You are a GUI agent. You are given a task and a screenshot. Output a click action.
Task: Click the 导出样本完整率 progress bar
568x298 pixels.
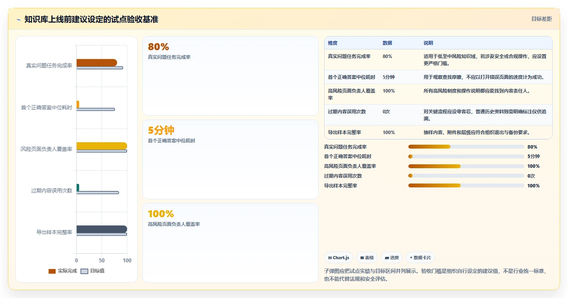pyautogui.click(x=466, y=185)
